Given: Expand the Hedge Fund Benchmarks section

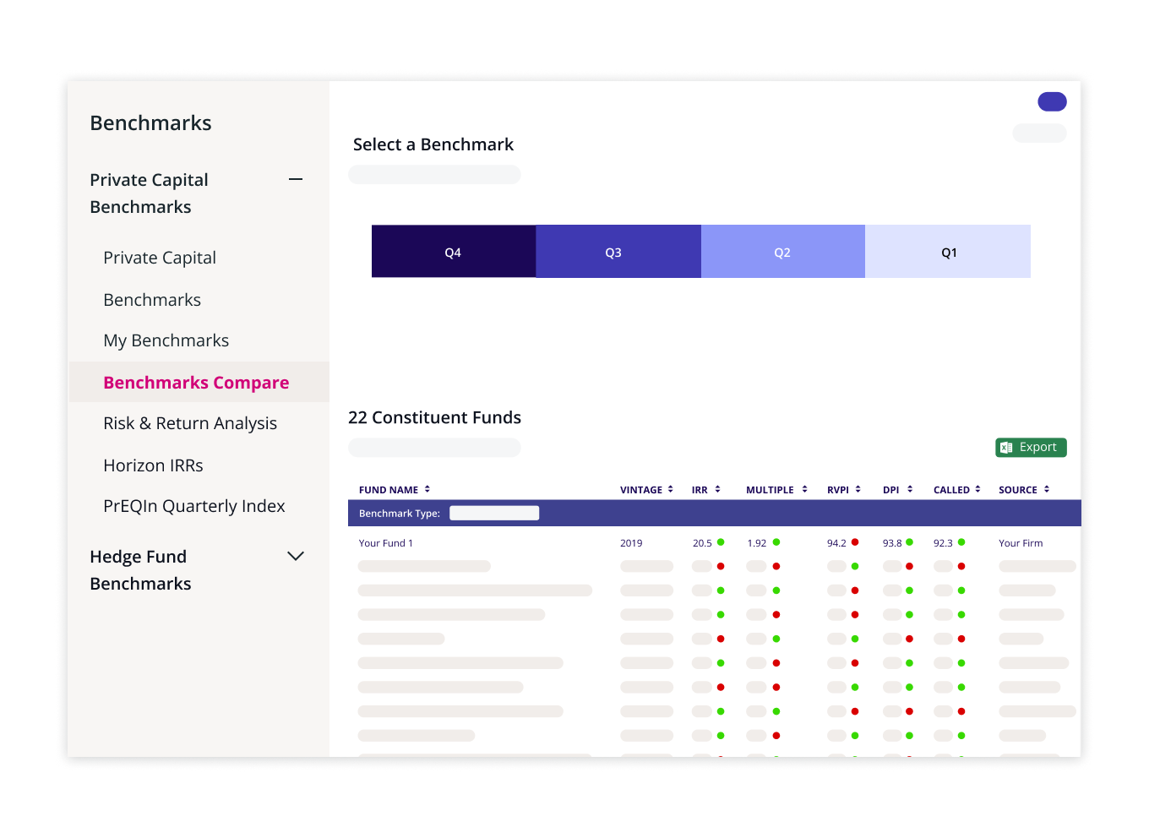Looking at the screenshot, I should 296,556.
